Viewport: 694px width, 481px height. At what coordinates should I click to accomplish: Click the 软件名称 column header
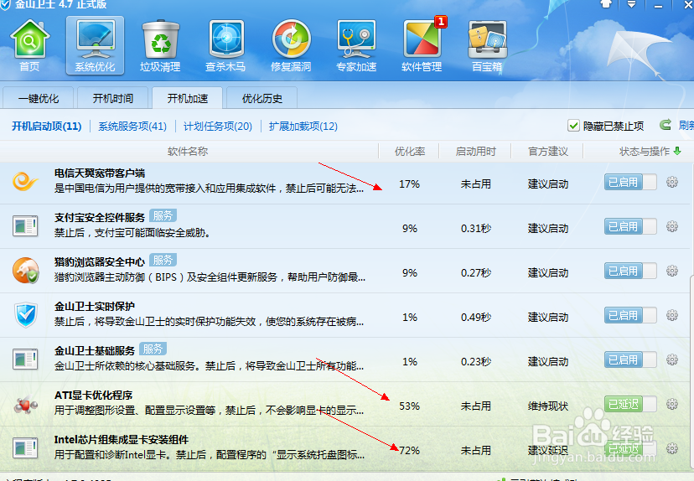pos(188,152)
